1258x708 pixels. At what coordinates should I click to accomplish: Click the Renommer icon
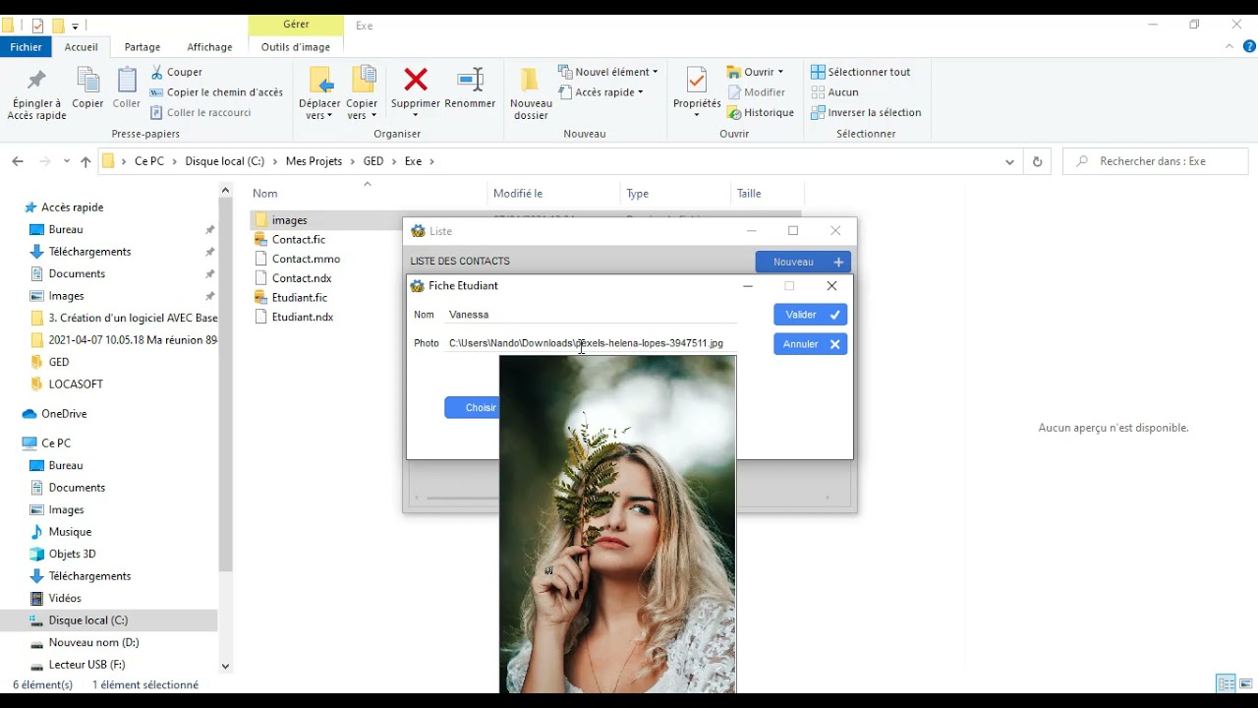[x=470, y=80]
